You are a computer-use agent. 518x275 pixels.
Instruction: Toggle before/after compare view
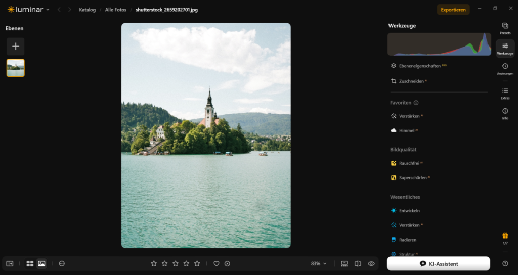[358, 263]
